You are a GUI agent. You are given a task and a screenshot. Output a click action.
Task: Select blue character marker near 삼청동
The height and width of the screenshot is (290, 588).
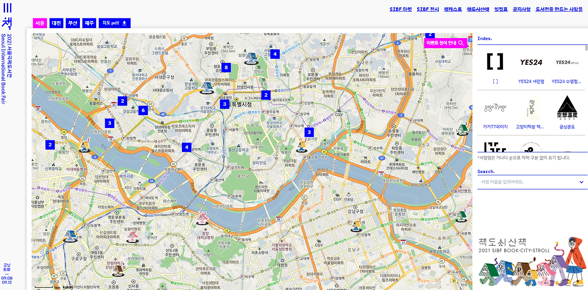coord(251,58)
